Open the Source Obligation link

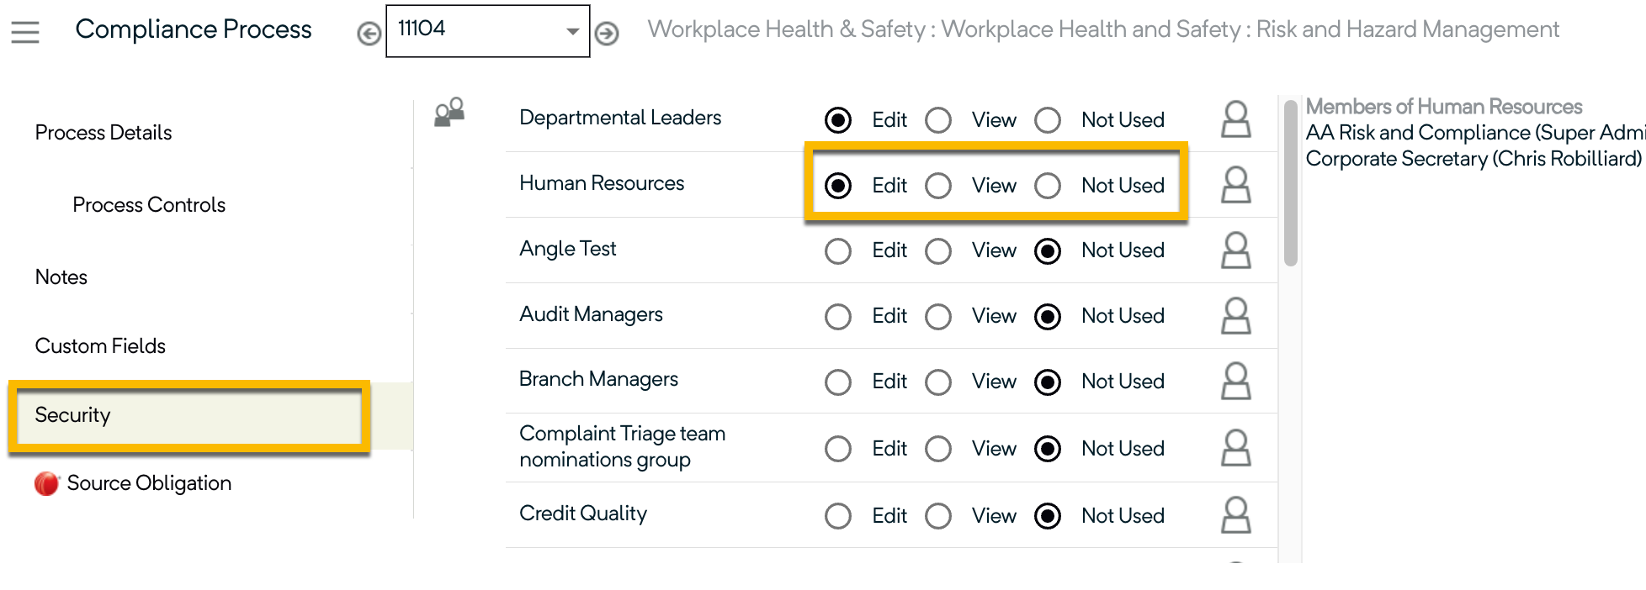point(149,483)
